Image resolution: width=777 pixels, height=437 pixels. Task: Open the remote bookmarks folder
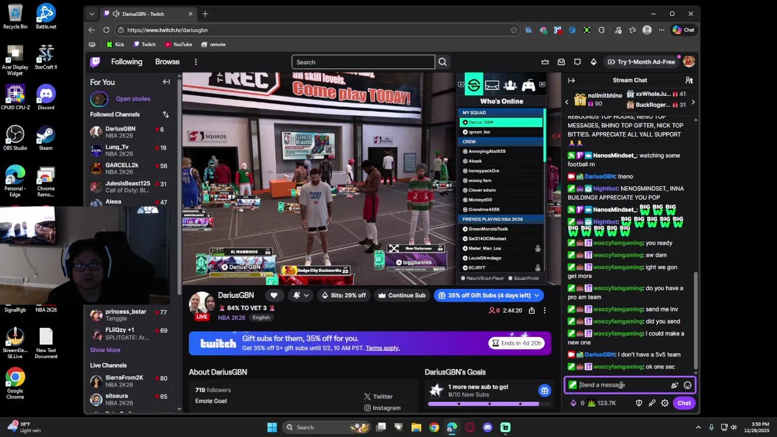(214, 44)
